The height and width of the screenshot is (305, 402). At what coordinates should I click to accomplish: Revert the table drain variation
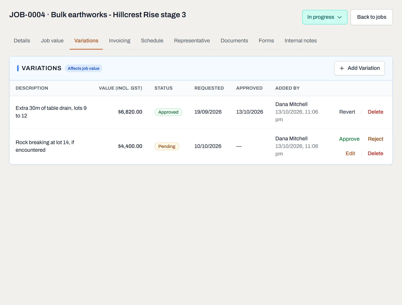tap(347, 112)
